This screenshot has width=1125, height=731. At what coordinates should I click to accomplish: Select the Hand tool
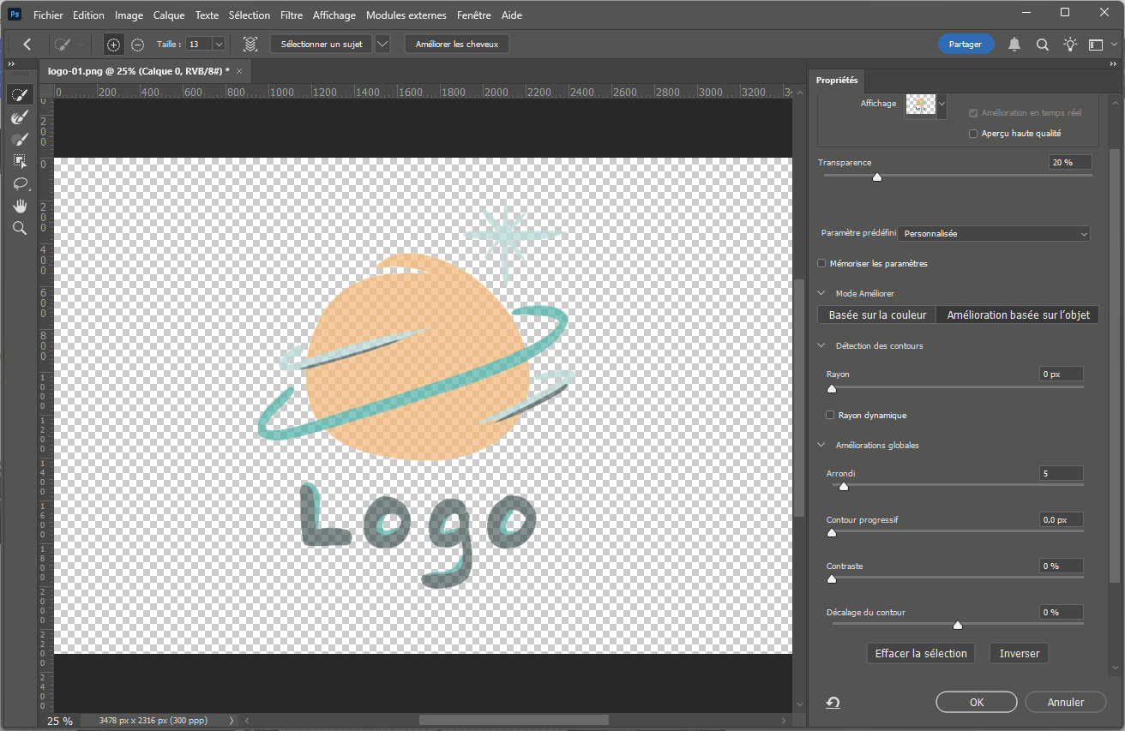click(x=20, y=206)
